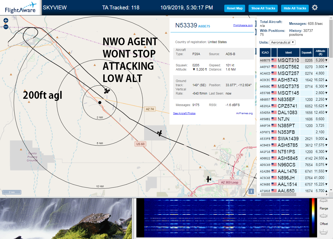Select the DAL1083 aircraft row
Viewport: 333px width, 239px height.
294,113
